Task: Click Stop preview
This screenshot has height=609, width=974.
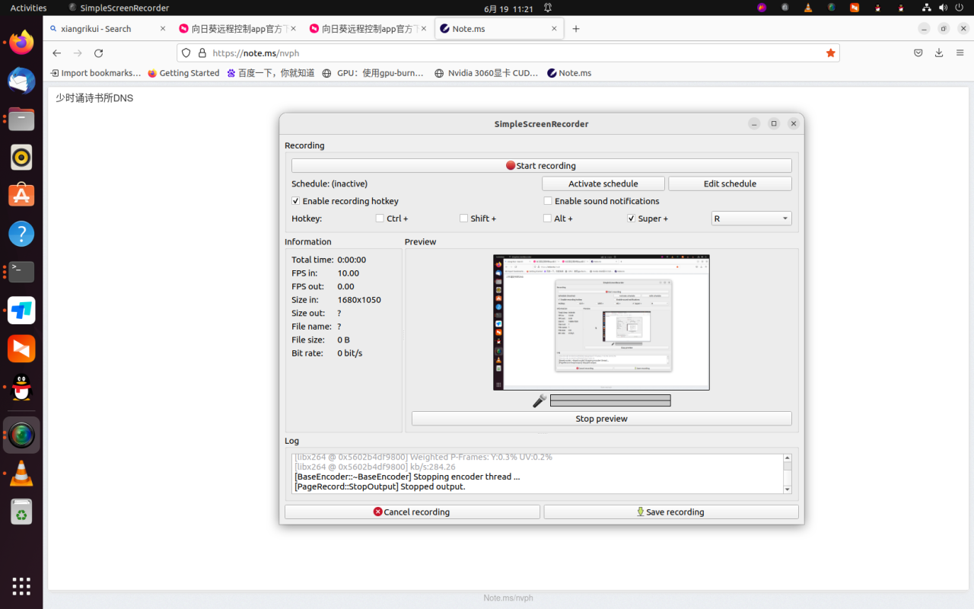Action: [x=601, y=419]
